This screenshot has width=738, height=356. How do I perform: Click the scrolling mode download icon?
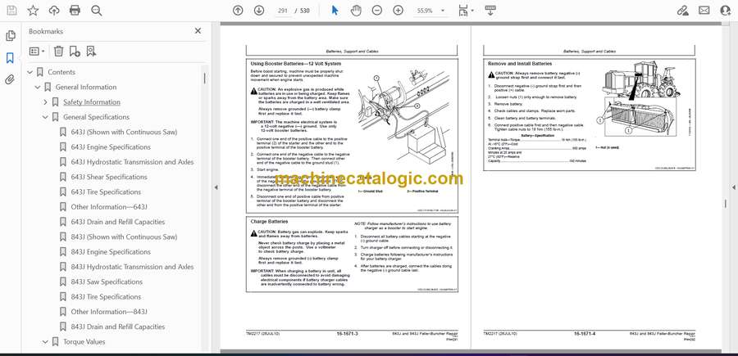click(490, 11)
